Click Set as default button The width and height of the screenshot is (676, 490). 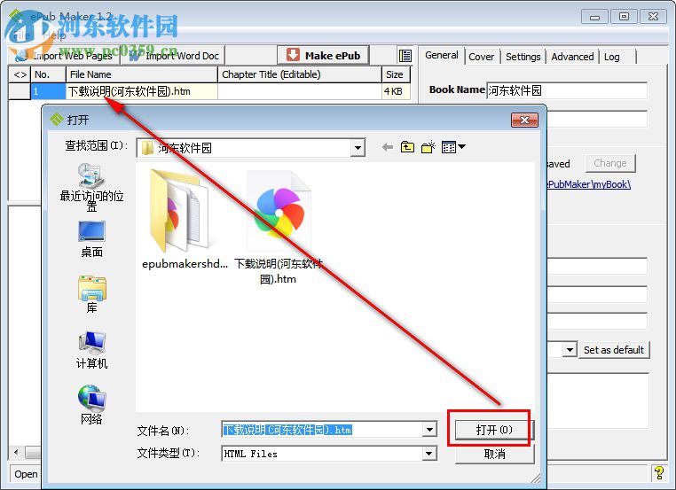pos(614,350)
